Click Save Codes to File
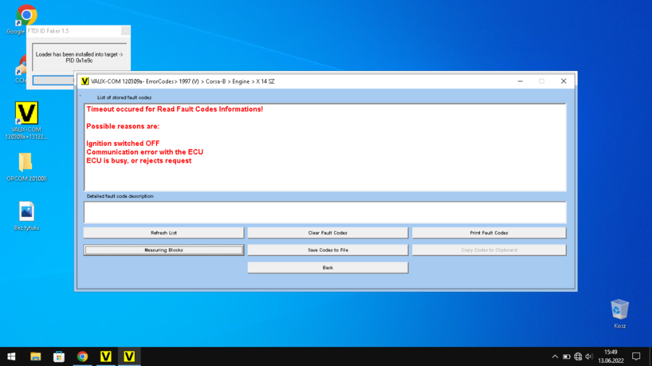 [327, 250]
